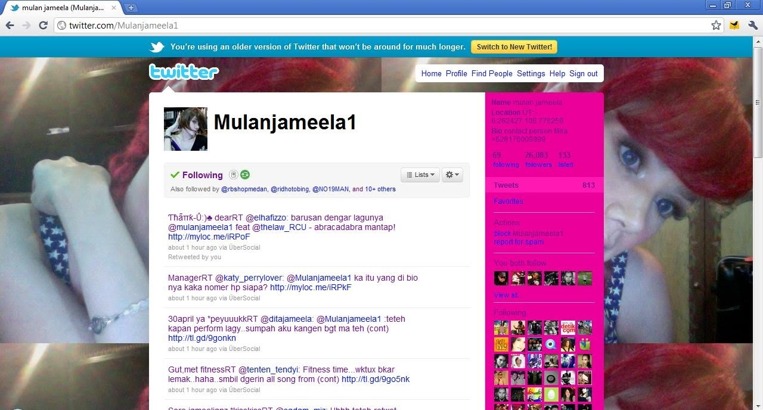Toggle mobile notifications device icon
The height and width of the screenshot is (410, 763).
click(234, 175)
